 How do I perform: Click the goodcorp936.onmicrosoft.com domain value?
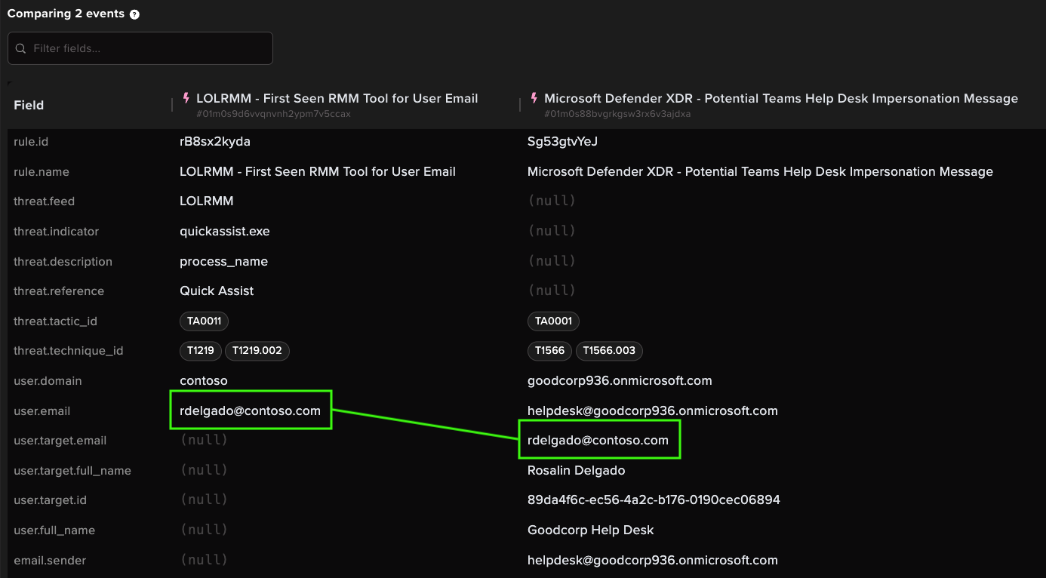[620, 381]
